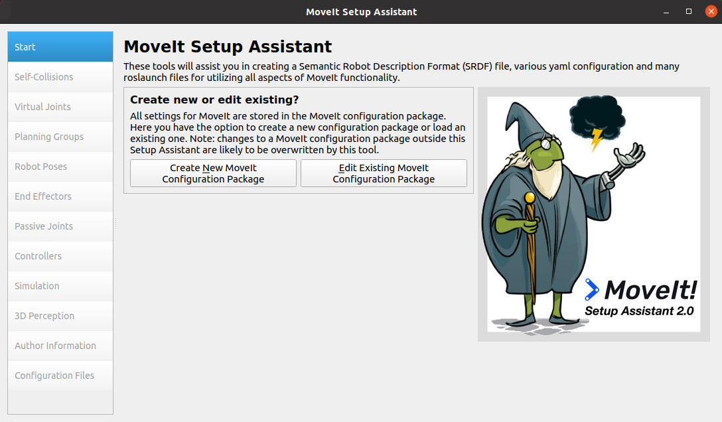Image resolution: width=722 pixels, height=422 pixels.
Task: Maximize the MoveIt Setup Assistant window
Action: 689,11
